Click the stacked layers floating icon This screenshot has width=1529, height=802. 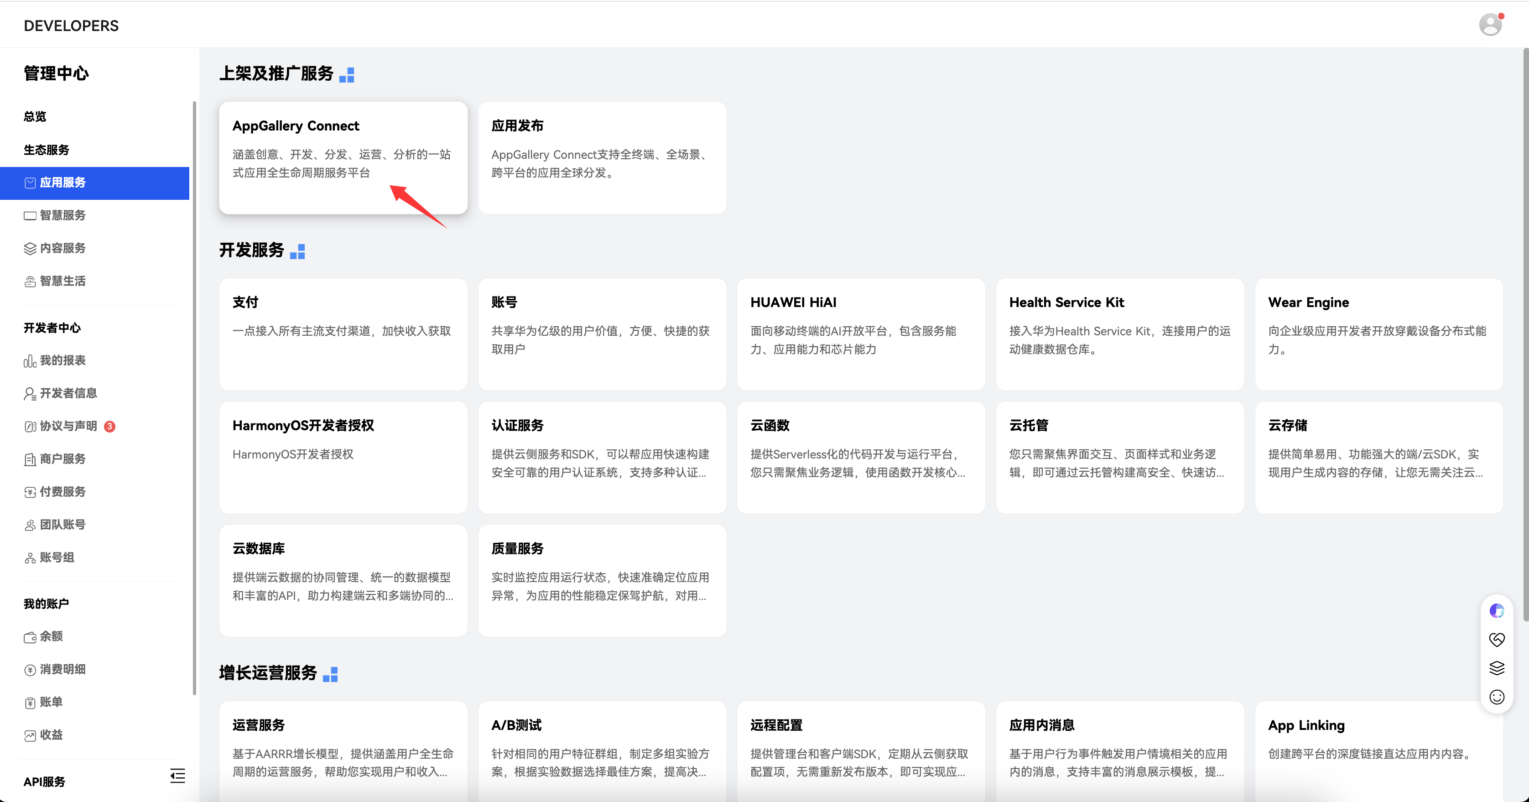[1496, 668]
